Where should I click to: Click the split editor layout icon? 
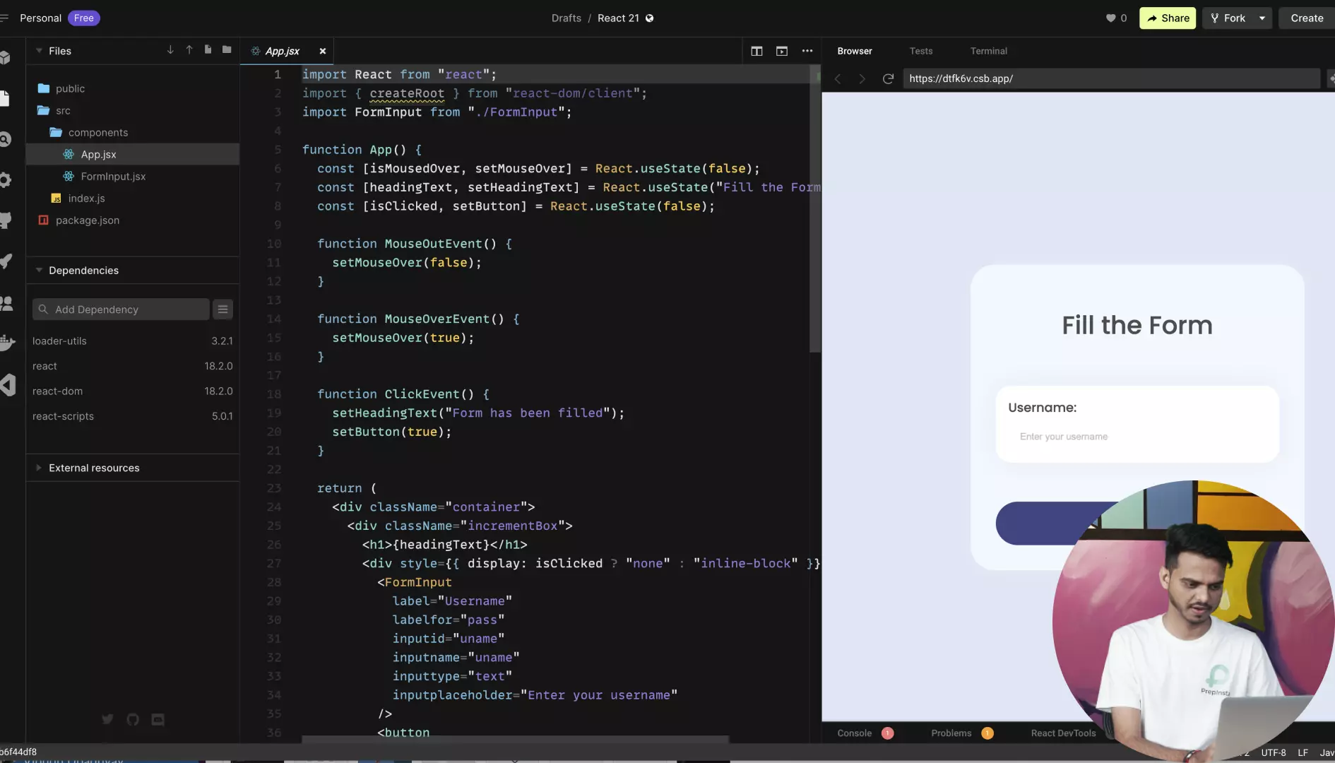(x=756, y=51)
